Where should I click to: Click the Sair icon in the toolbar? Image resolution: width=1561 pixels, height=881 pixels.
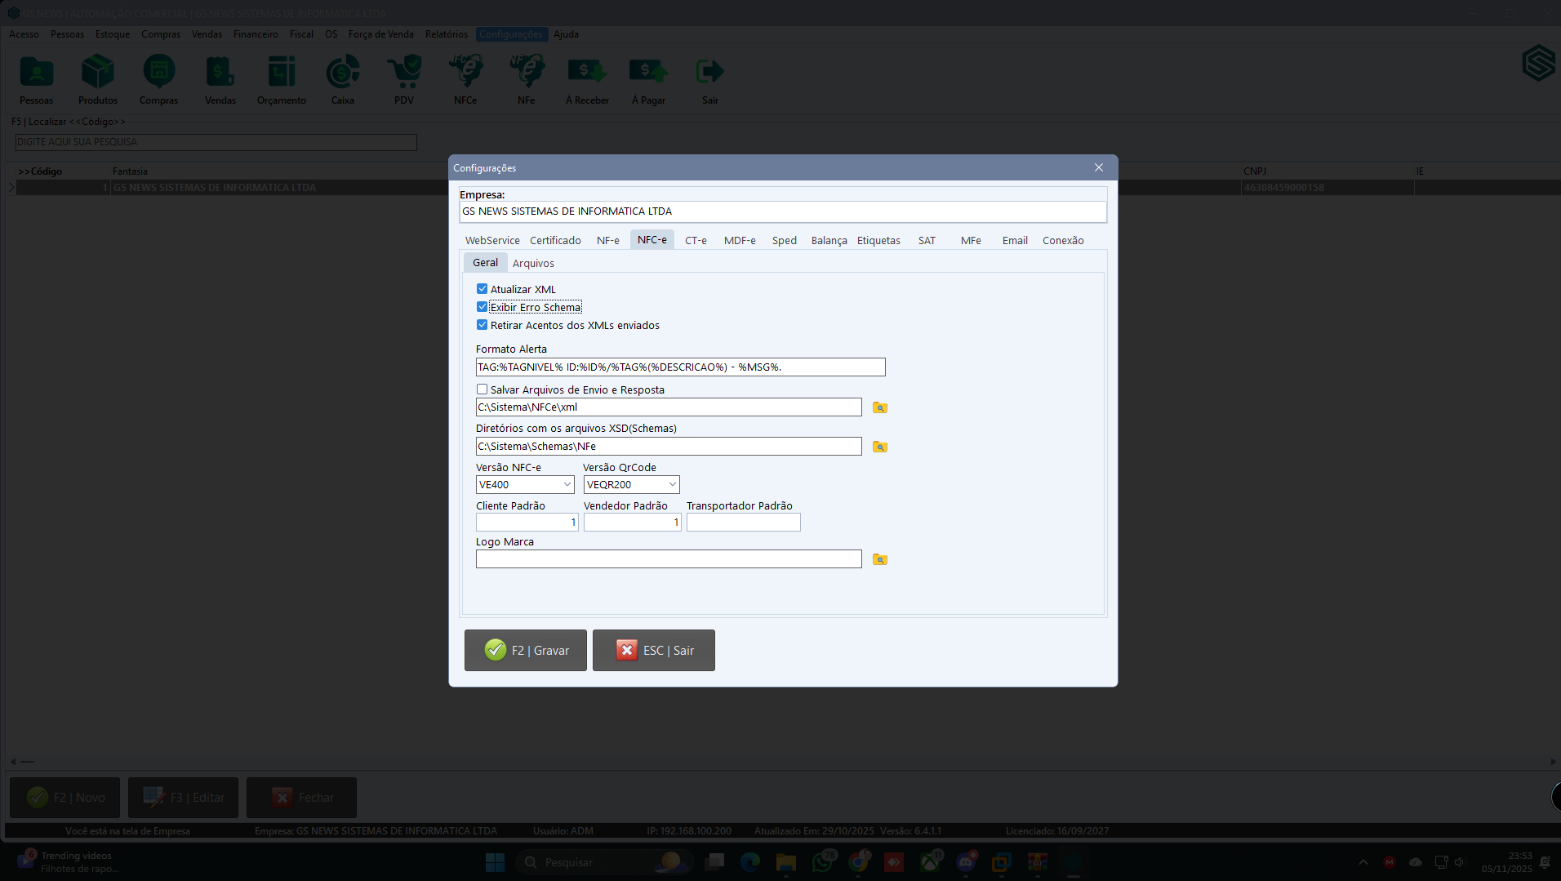[709, 78]
